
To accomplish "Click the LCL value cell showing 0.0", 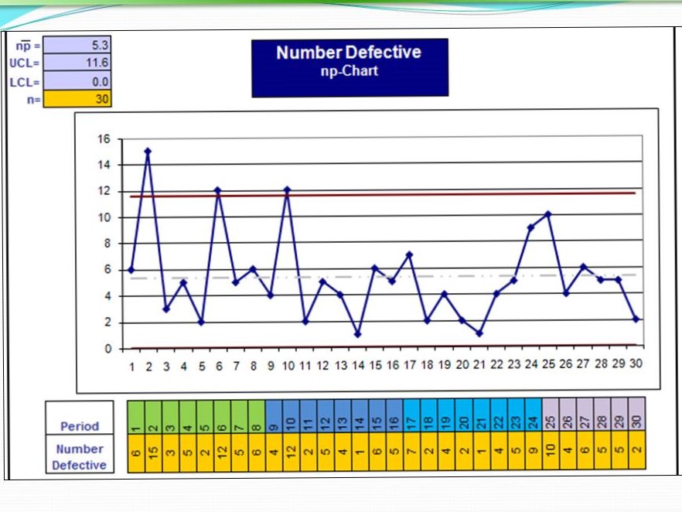I will [x=78, y=81].
